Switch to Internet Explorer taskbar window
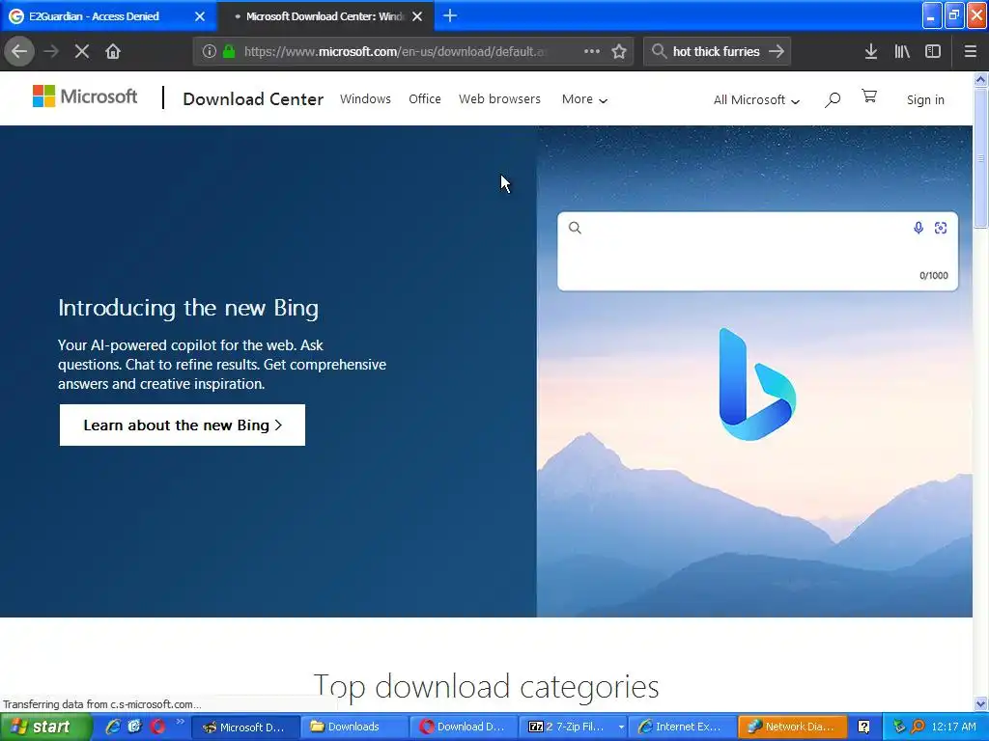Screen dimensions: 989x741 pos(683,727)
